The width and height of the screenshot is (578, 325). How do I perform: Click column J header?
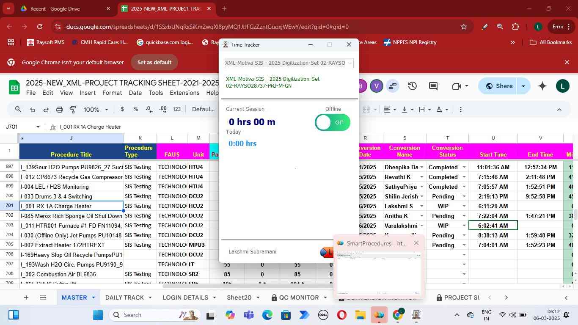71,138
